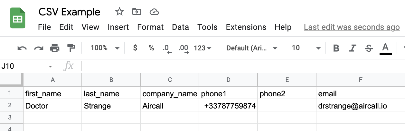Select the Paint format roller icon
Viewport: 405px width, 131px height.
click(71, 48)
